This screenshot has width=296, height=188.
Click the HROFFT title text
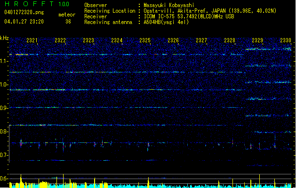(29, 4)
